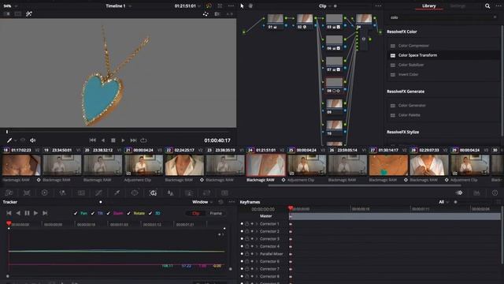Open the RGB Mixer palette
Screen dimensions: 504x284
62,192
